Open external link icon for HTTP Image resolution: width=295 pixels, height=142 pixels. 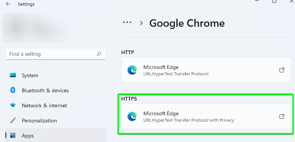point(281,70)
